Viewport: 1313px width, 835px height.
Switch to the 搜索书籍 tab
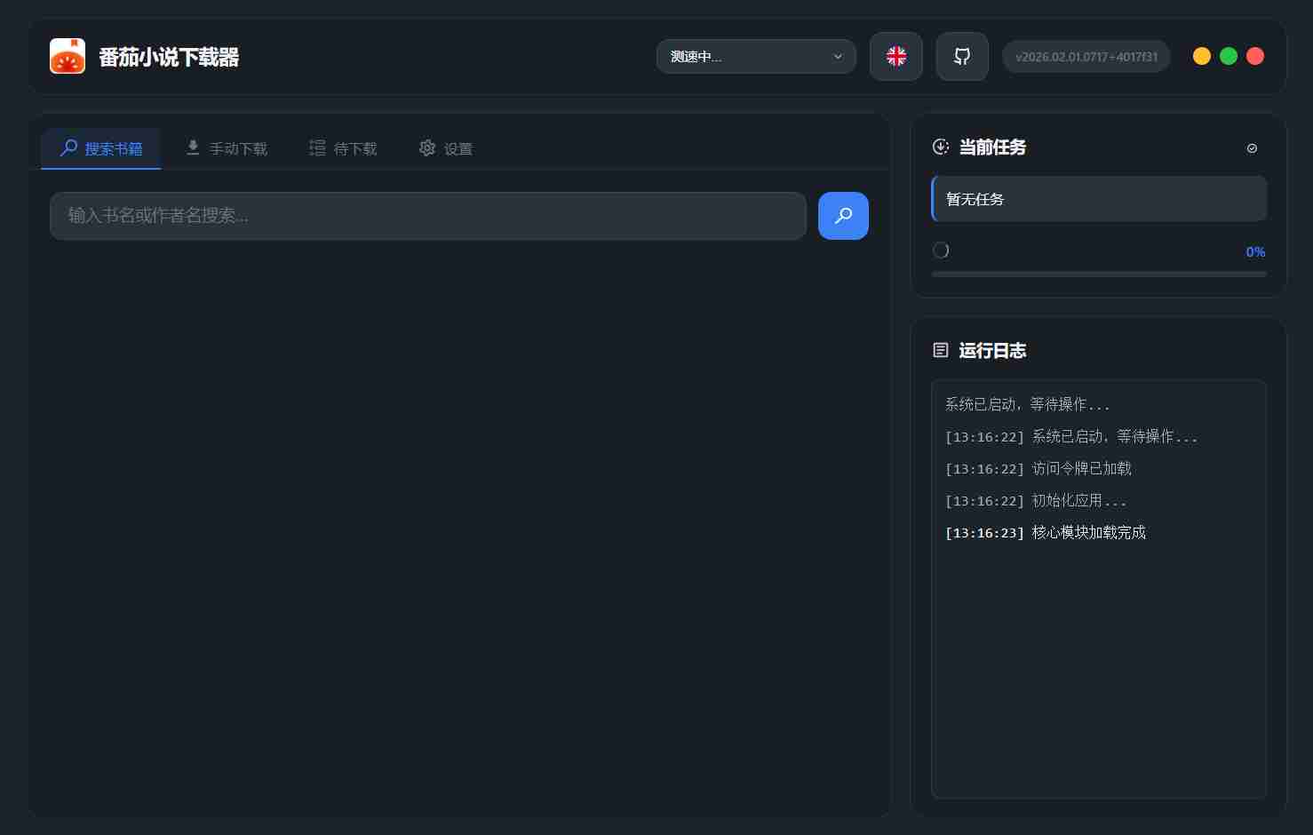[101, 148]
